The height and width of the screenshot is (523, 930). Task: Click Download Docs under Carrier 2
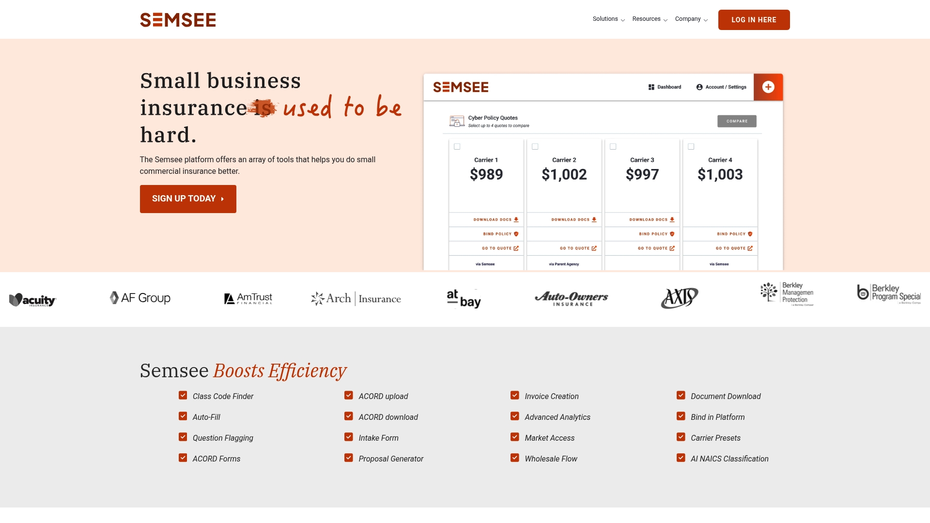coord(574,220)
